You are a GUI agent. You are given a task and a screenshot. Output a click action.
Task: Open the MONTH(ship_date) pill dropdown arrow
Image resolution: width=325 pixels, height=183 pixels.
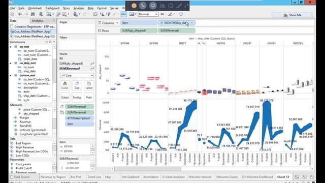[192, 23]
